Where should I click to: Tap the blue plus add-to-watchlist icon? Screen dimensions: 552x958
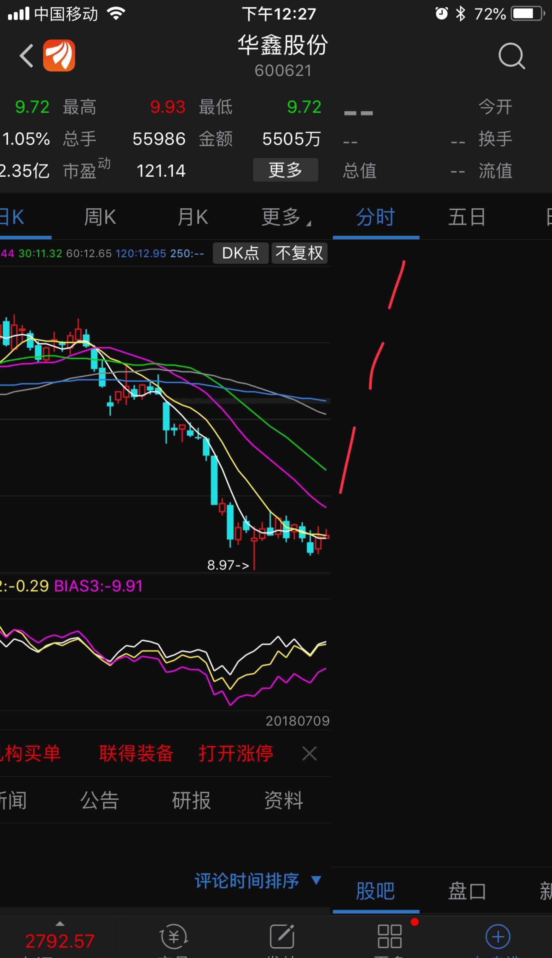[x=498, y=936]
